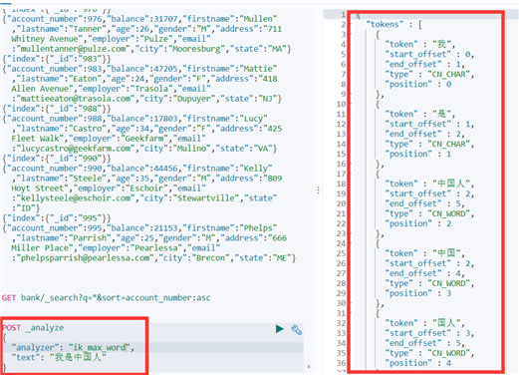Click the GET bank/_search request line
Screen dimensions: 519x375
[106, 297]
